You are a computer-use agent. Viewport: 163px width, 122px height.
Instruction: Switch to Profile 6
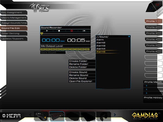click(153, 51)
